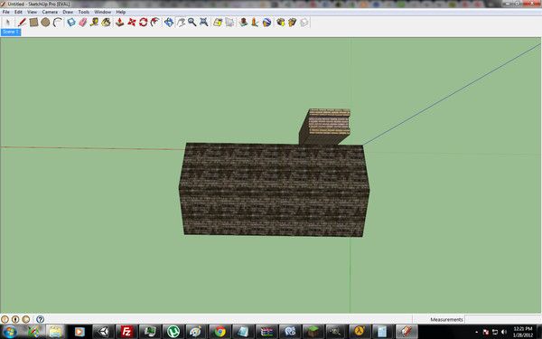Open uTorrent from the taskbar

(173, 332)
